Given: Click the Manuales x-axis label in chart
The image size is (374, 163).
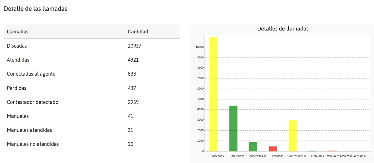Looking at the screenshot, I should coord(318,156).
